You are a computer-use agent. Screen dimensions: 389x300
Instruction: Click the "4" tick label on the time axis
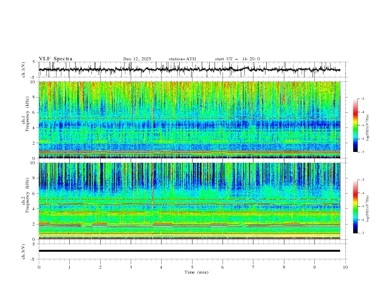pos(162,267)
